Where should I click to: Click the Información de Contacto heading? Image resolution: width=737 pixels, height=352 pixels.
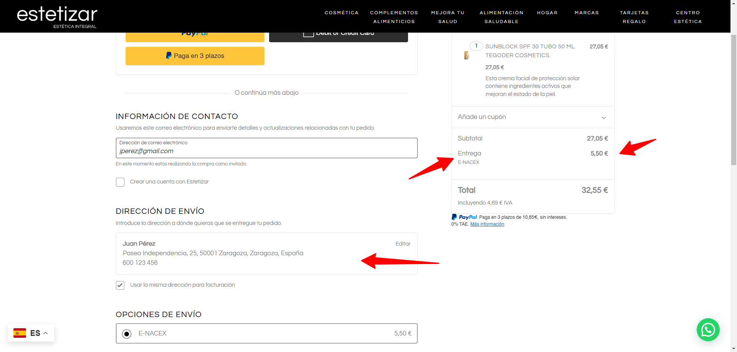(x=177, y=116)
